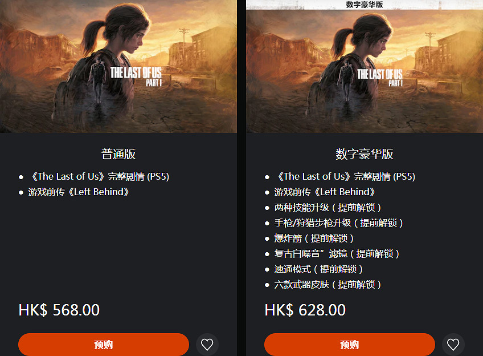The height and width of the screenshot is (356, 483).
Task: Click the HK$ 628.00 price
Action: coord(305,310)
